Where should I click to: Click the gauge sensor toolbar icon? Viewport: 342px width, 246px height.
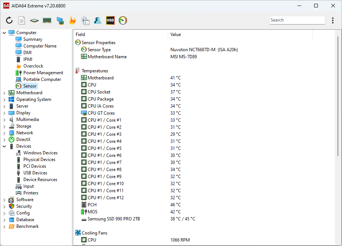123,20
